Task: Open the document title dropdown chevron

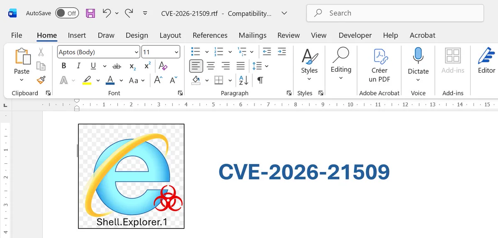Action: point(284,13)
